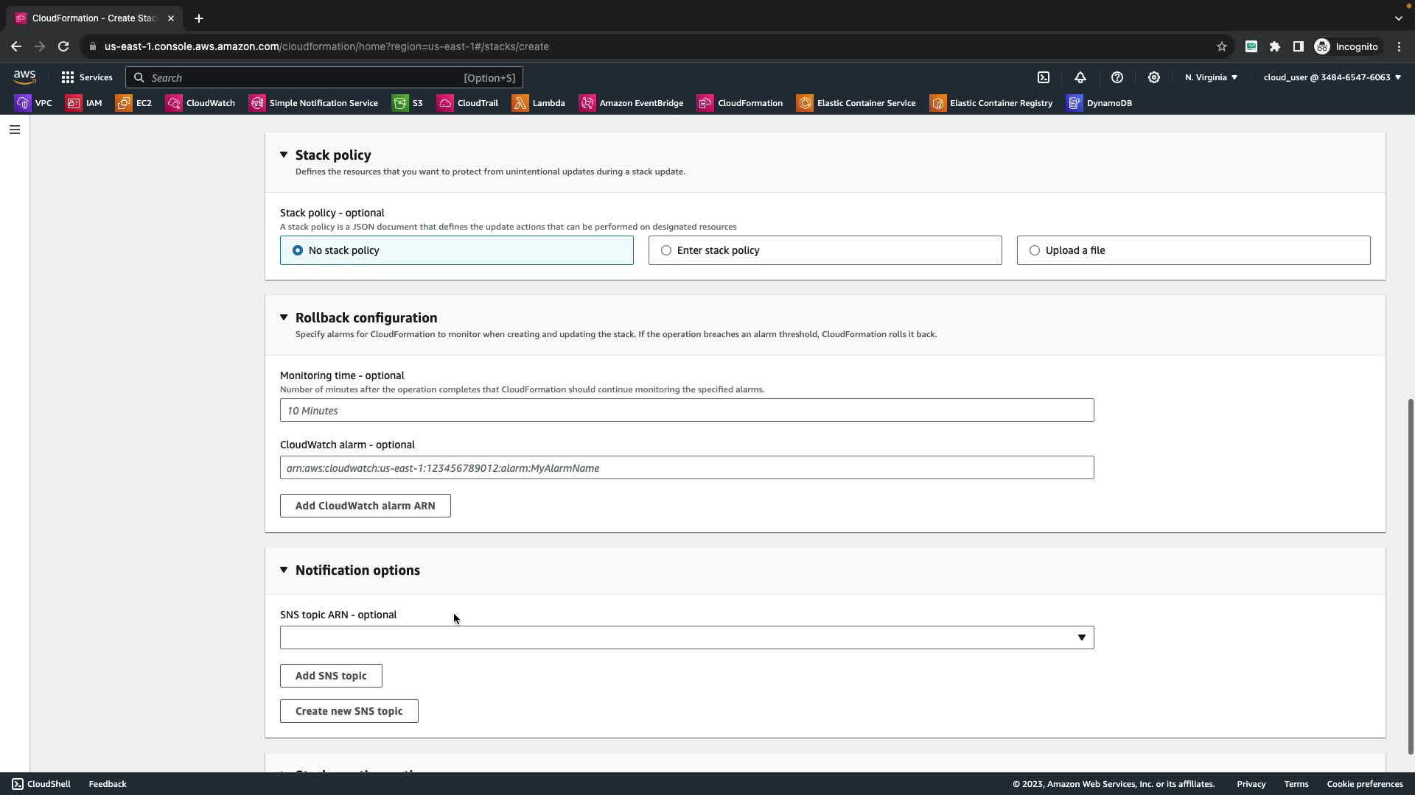Open the Services grid menu
Image resolution: width=1415 pixels, height=795 pixels.
(87, 77)
